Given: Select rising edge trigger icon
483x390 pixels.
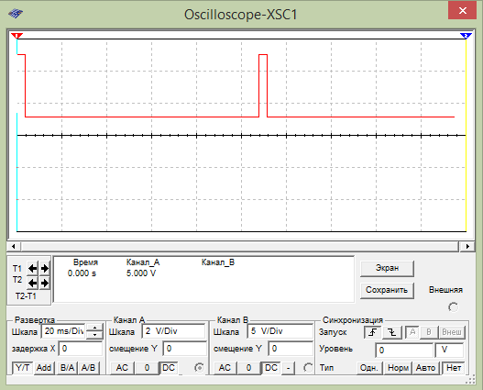Looking at the screenshot, I should [x=373, y=332].
